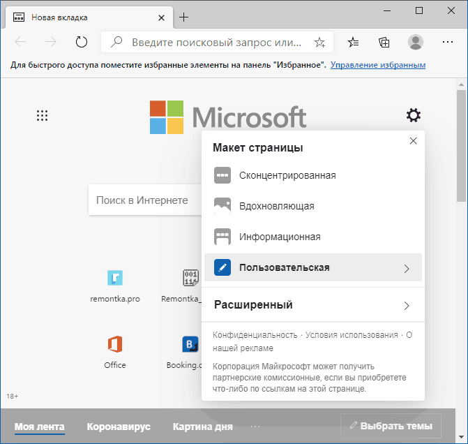Click the vertical scrollbar thumb
Screen dimensions: 468x444
pos(461,146)
